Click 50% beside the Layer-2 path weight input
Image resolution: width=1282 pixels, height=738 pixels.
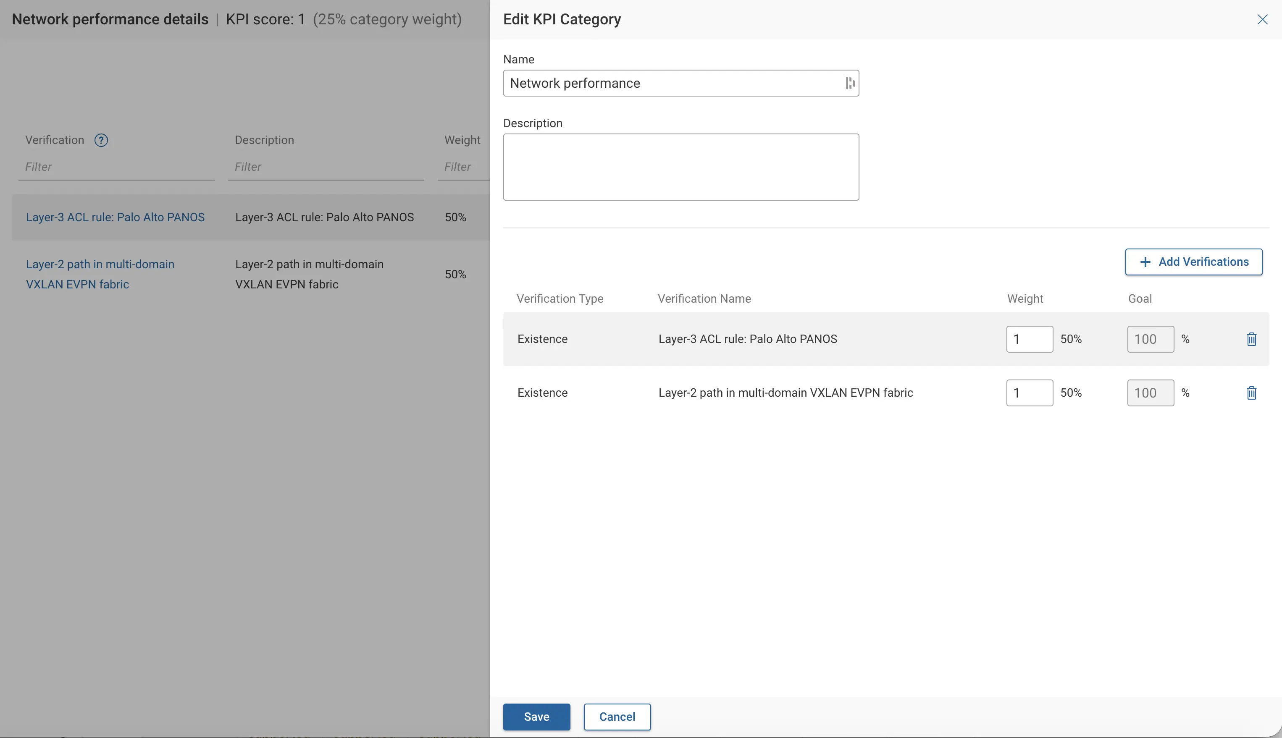(1071, 393)
